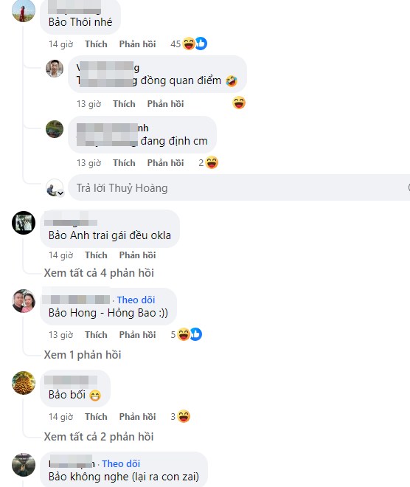Expand 'Xem tất cả 4 phản hồi'

[x=99, y=273]
